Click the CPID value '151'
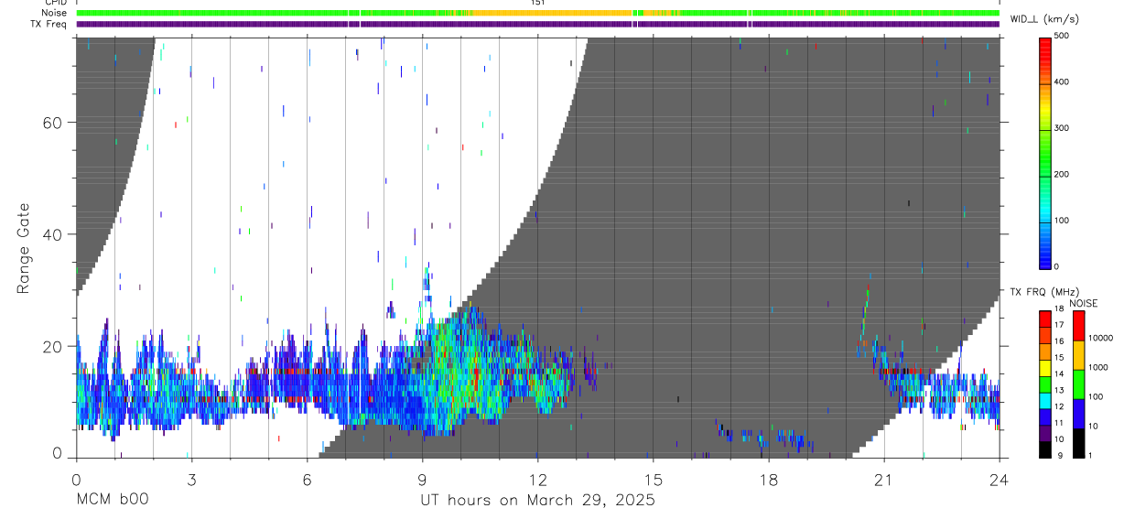This screenshot has height=519, width=1124. (x=537, y=3)
